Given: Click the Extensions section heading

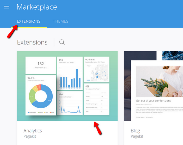Looking at the screenshot, I should (x=32, y=42).
